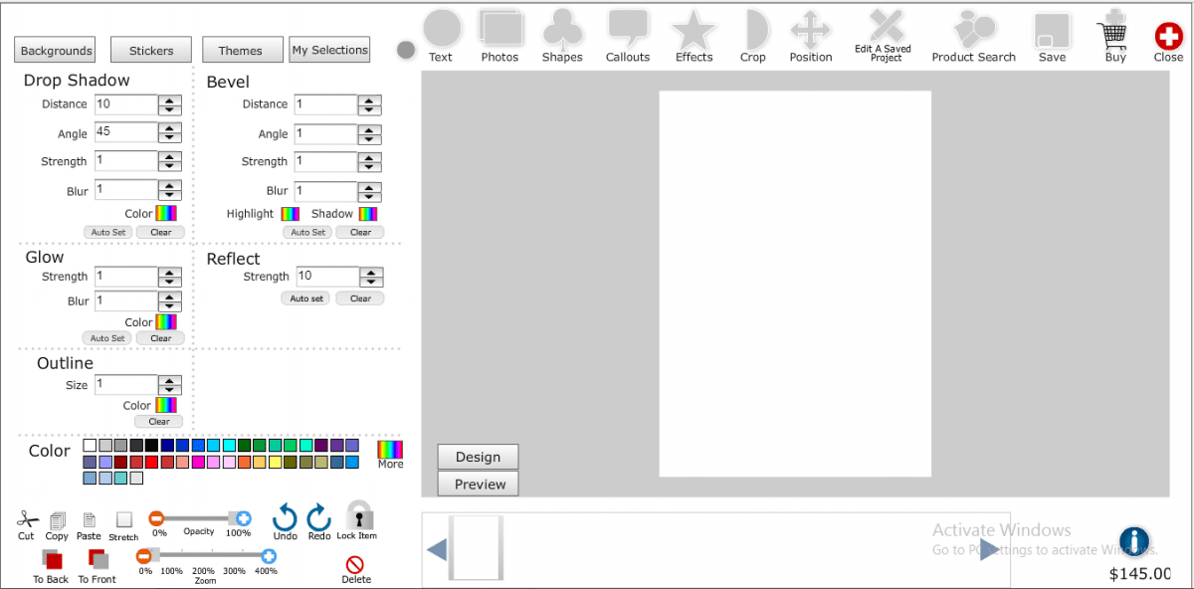This screenshot has width=1194, height=589.
Task: Open the Photos tool
Action: [x=500, y=30]
